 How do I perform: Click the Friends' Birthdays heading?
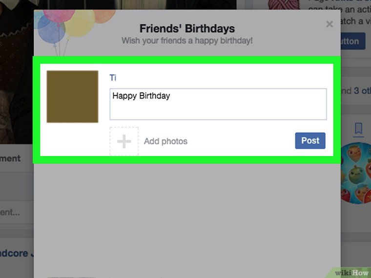(187, 29)
